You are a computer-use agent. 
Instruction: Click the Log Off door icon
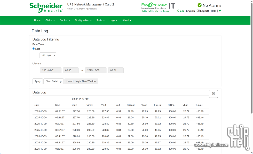[198, 11]
